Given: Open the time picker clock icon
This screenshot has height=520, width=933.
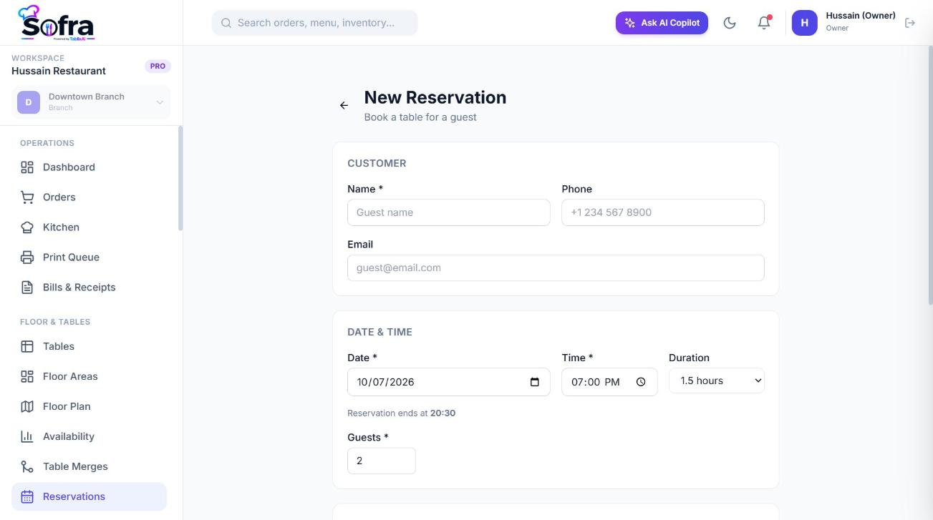Looking at the screenshot, I should (641, 382).
